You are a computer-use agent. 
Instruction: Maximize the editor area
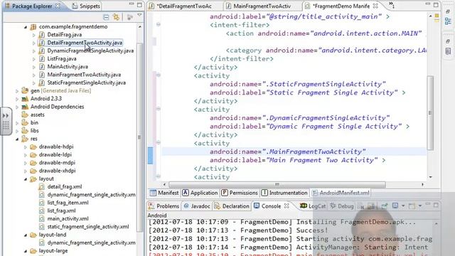436,4
